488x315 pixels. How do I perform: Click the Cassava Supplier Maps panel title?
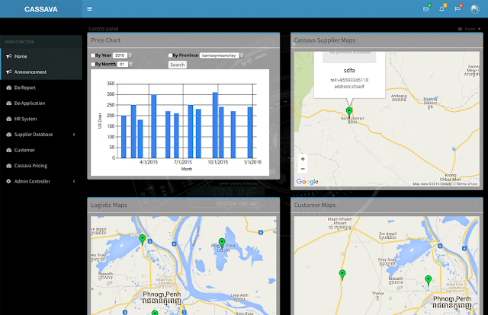325,40
